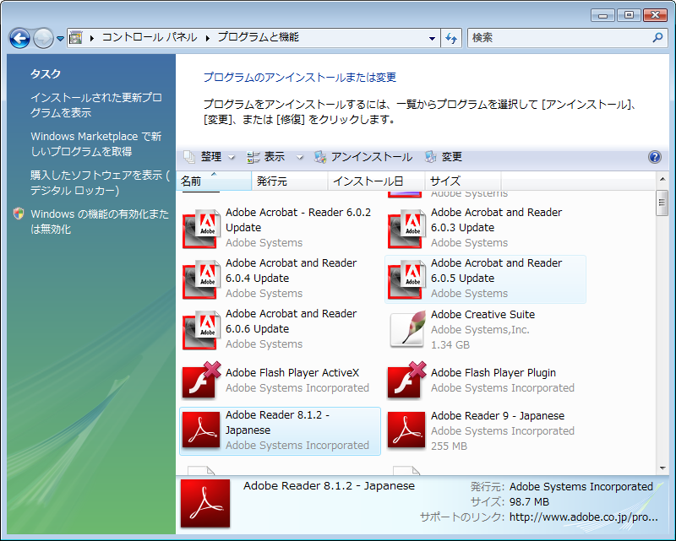Sort by the インストール日 column header

377,181
